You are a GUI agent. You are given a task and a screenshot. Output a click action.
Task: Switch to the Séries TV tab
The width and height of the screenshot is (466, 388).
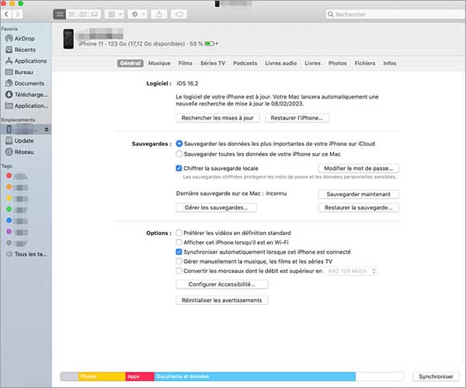(x=213, y=63)
